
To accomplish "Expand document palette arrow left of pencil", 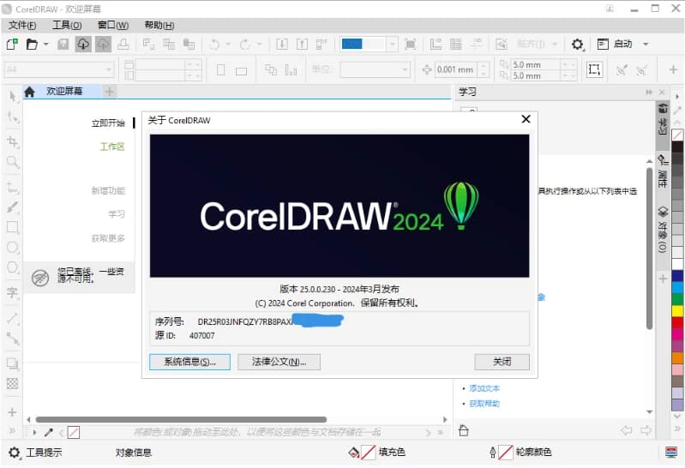I will tap(34, 433).
